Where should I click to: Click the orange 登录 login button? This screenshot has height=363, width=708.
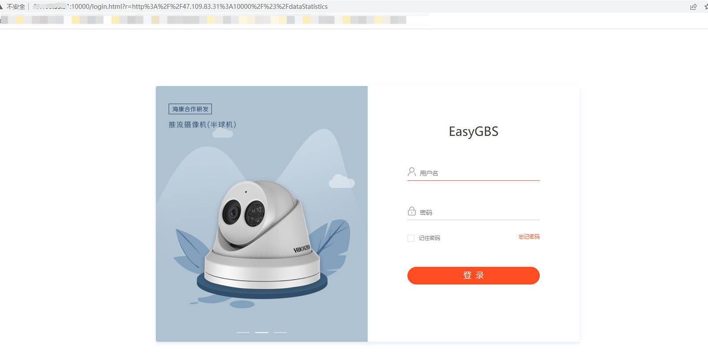pos(473,276)
